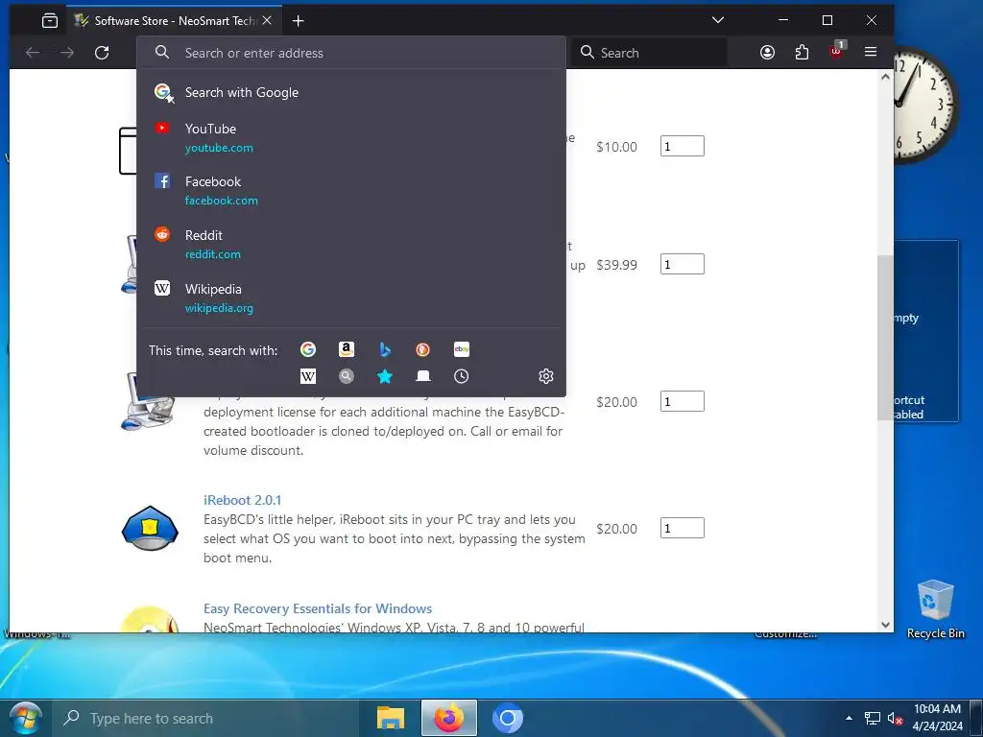Select the gray magnifier search engine icon

click(x=346, y=376)
